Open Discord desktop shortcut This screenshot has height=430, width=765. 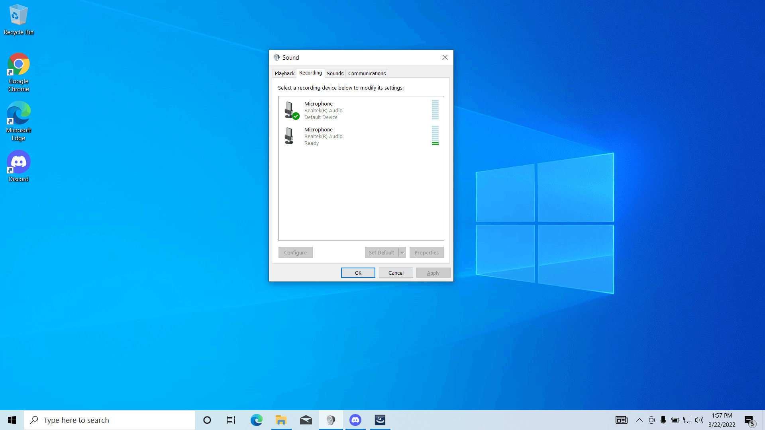click(18, 166)
